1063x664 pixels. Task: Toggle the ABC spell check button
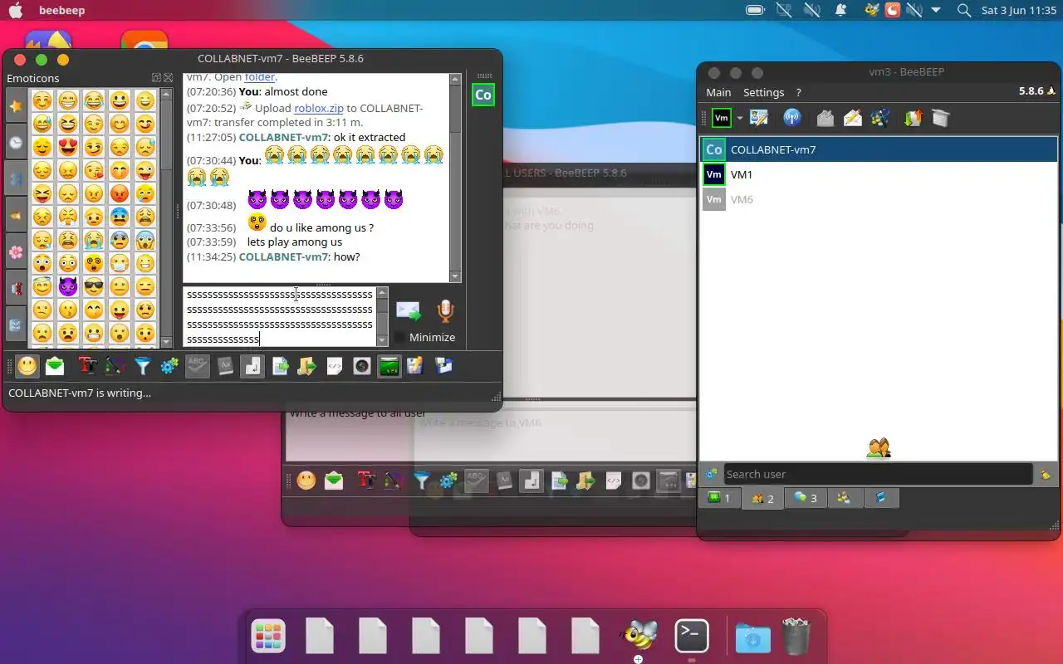(197, 366)
